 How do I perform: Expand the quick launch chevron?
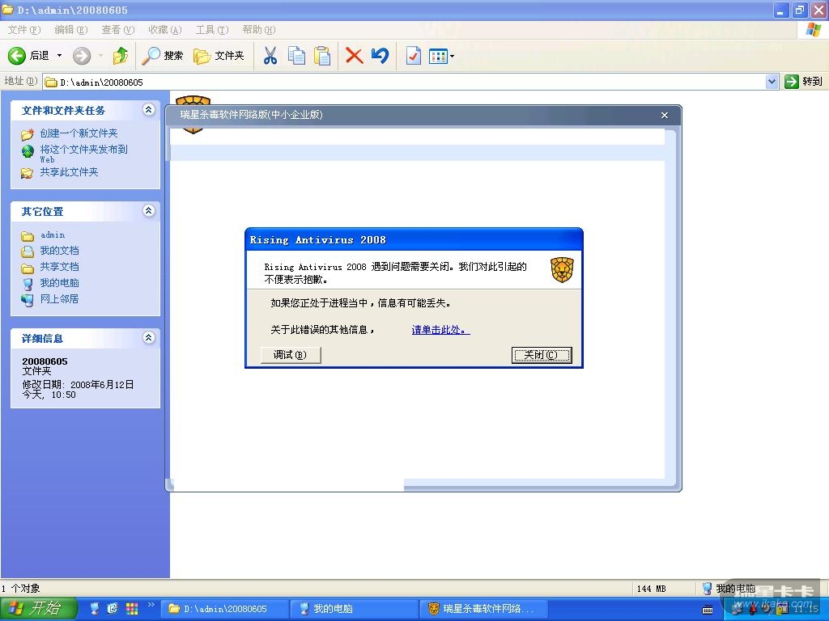coord(151,605)
